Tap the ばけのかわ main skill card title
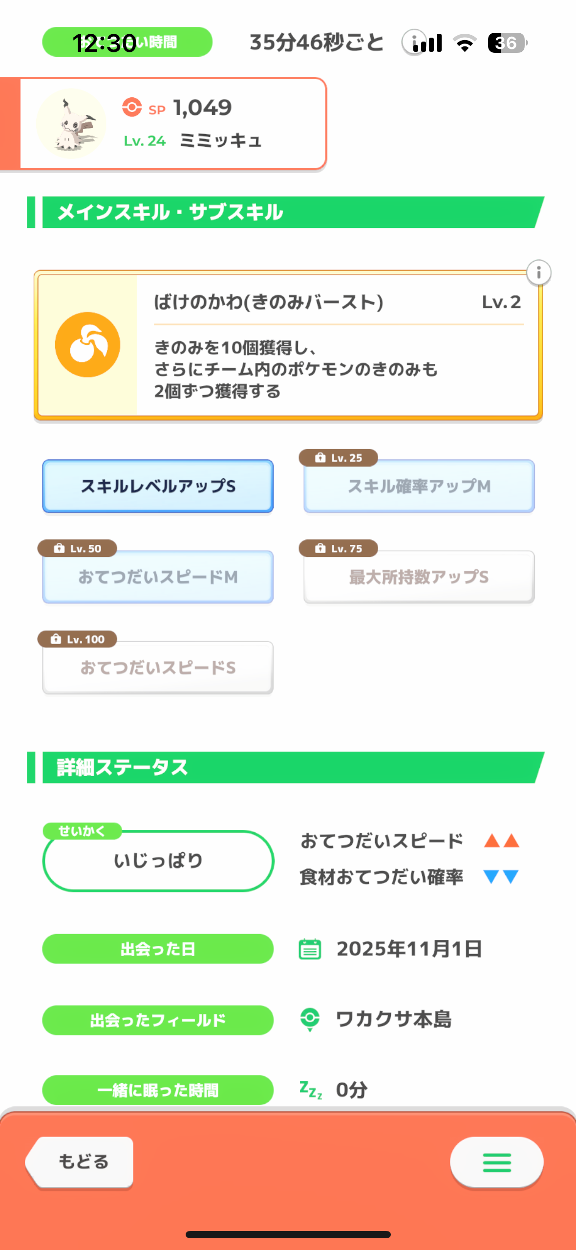The height and width of the screenshot is (1250, 576). point(269,302)
